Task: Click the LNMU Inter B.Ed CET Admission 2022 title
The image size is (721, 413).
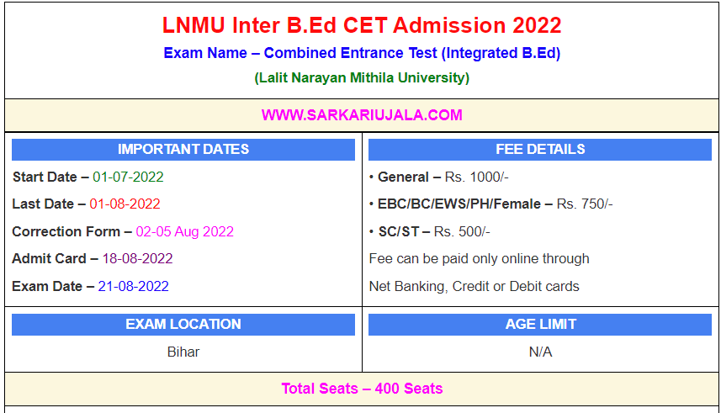Action: 362,25
